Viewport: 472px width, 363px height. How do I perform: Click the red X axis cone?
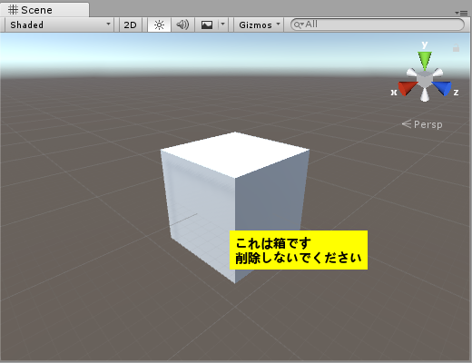pos(407,88)
